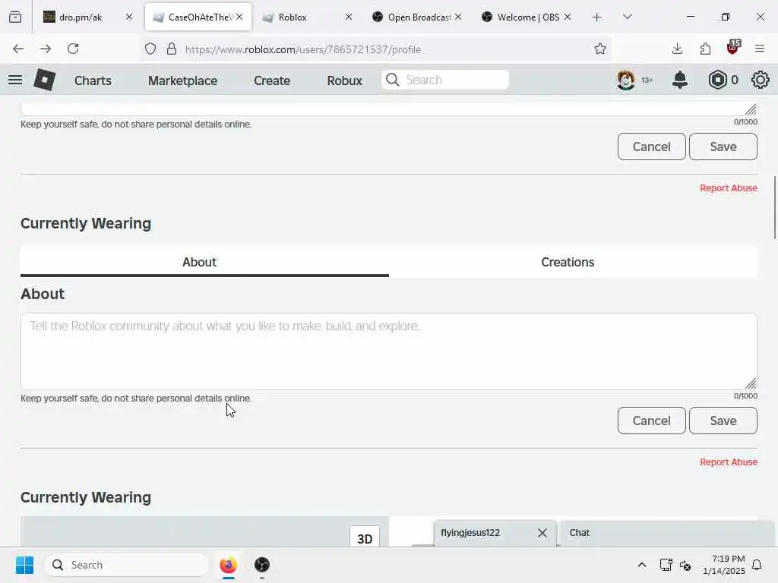Image resolution: width=778 pixels, height=583 pixels.
Task: Reload the current page
Action: pos(73,49)
